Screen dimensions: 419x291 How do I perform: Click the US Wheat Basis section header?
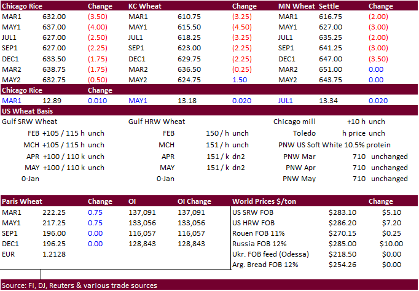[x=27, y=111]
